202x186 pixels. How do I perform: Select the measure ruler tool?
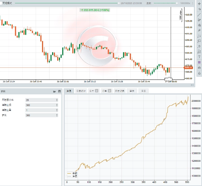199,9
